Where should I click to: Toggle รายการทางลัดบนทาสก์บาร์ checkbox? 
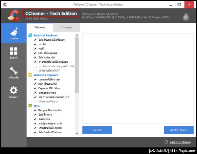coord(35,97)
